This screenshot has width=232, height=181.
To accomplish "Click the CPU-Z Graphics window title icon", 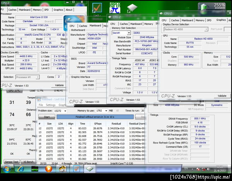I will 161,14.
